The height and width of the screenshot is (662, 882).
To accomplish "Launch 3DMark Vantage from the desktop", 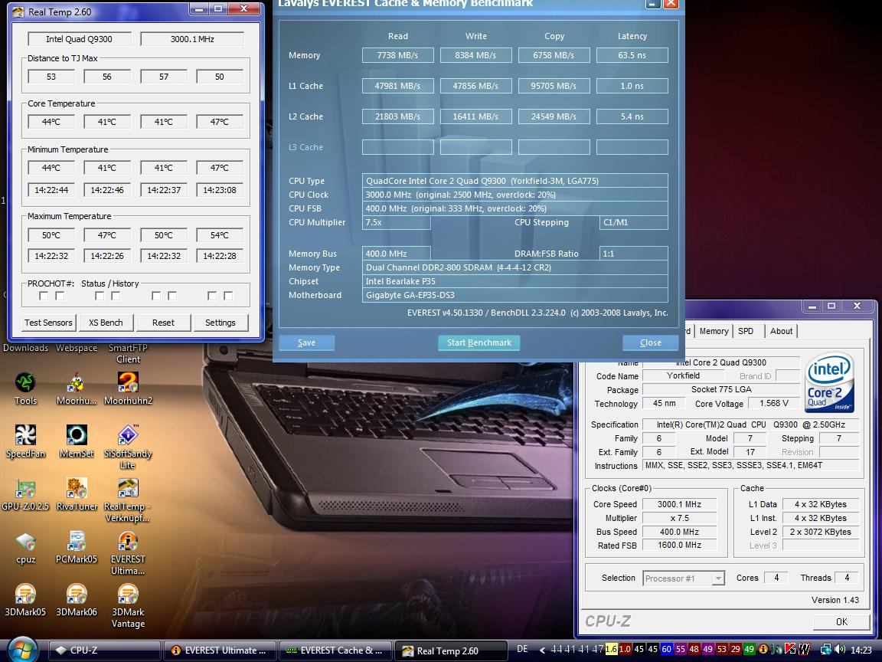I will [x=129, y=606].
